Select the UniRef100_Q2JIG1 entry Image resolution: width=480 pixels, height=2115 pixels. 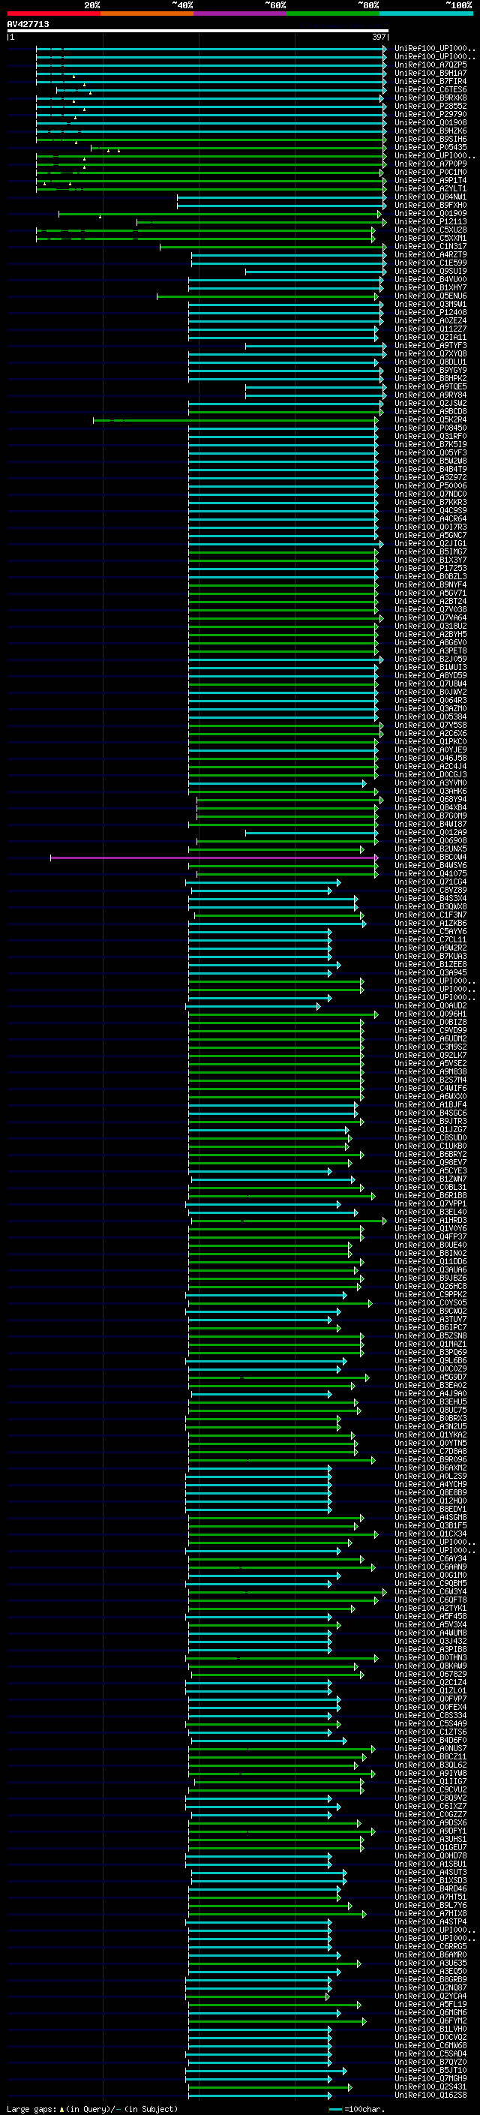(430, 543)
